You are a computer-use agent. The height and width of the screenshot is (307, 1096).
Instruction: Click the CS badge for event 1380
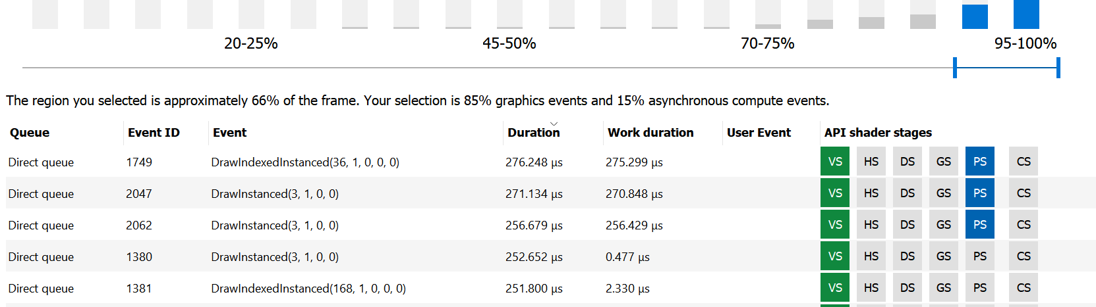tap(1023, 256)
